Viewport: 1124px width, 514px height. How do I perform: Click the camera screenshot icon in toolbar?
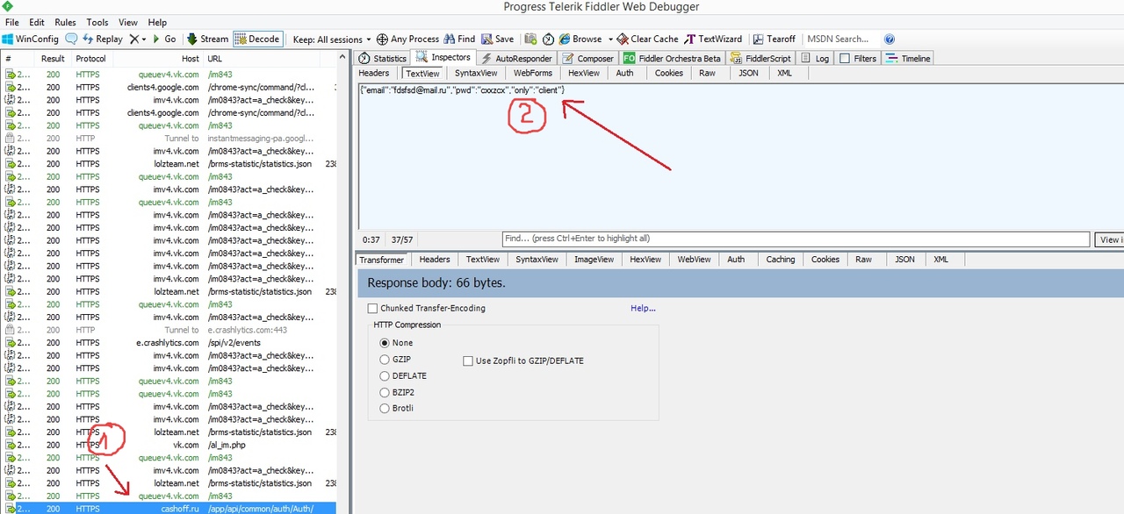coord(530,39)
